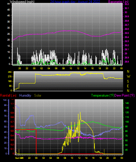Click the "24 hour graph day : August 24 2022" heading

pos(75,2)
